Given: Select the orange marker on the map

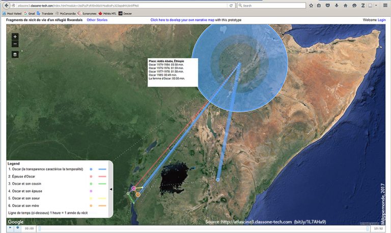Looking at the screenshot, I should tap(138, 195).
